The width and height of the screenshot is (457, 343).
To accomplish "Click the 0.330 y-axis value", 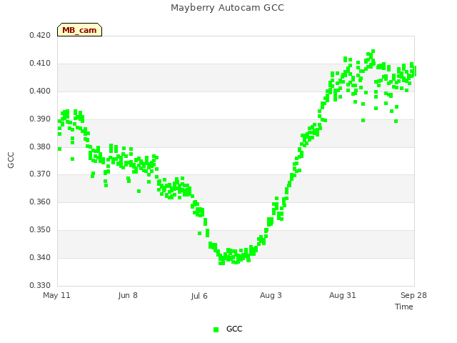I will tap(40, 285).
